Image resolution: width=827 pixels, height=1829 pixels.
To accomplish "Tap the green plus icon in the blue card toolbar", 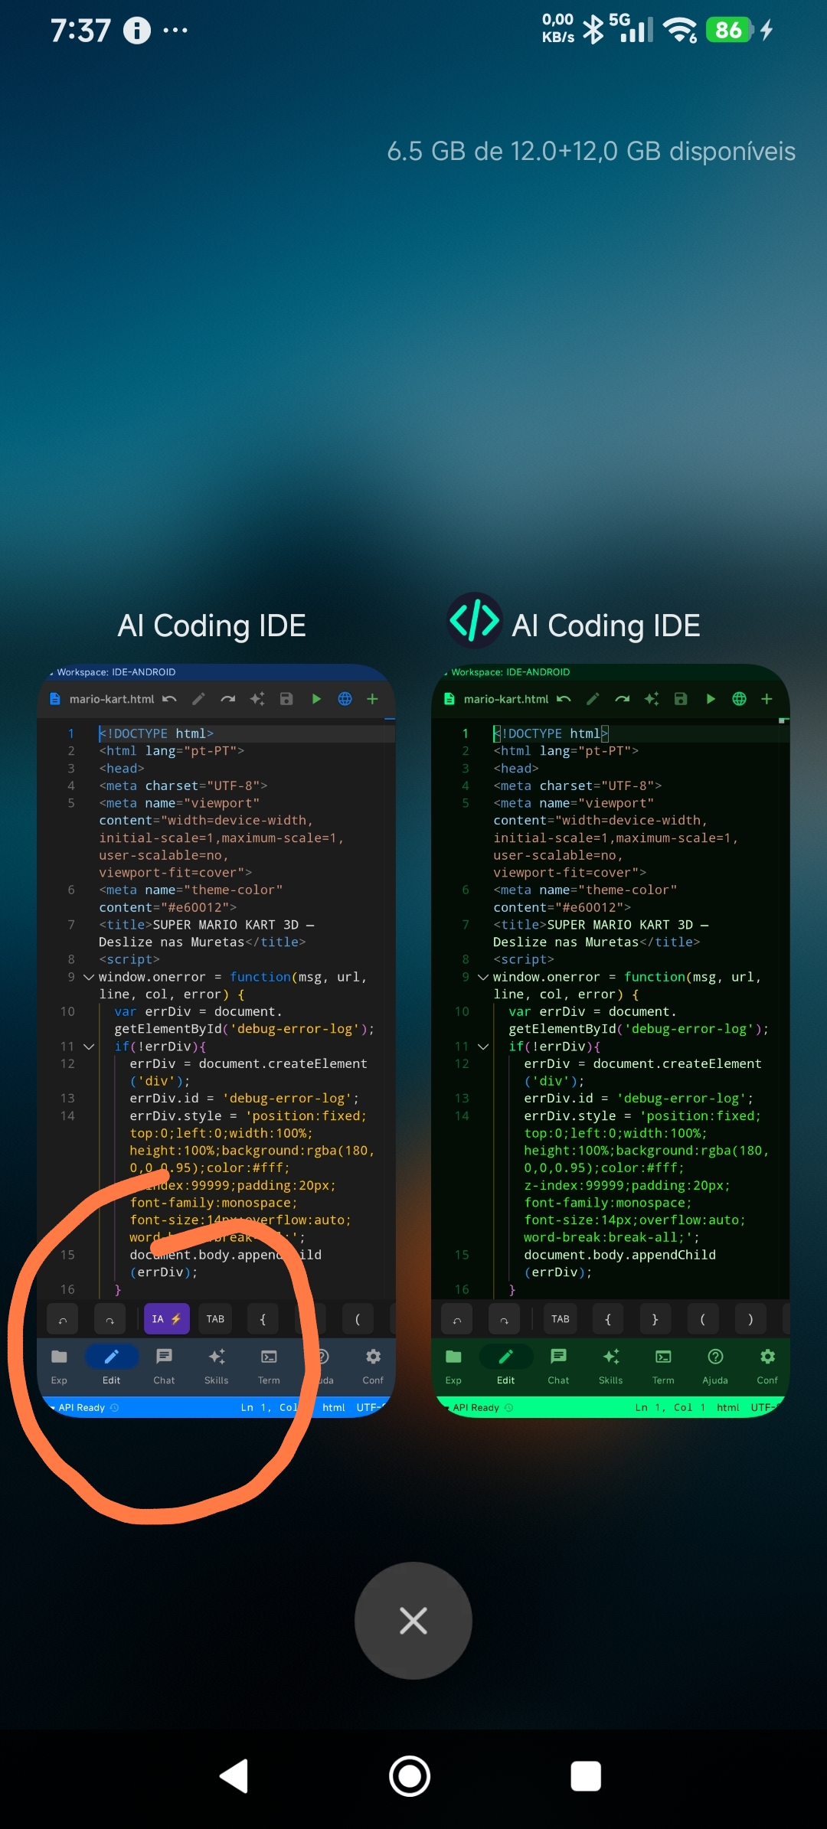I will tap(372, 699).
